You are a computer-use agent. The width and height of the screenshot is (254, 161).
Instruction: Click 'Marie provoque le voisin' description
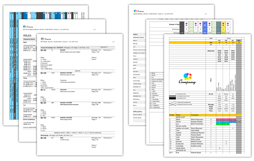pos(67,75)
